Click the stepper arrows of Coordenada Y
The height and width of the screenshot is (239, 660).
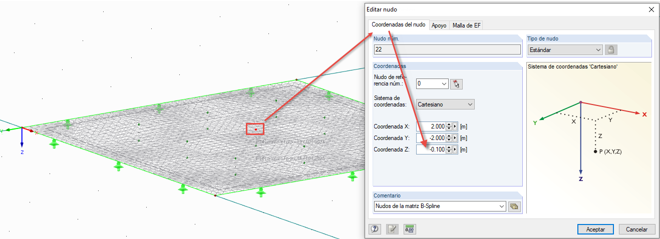[x=449, y=138]
